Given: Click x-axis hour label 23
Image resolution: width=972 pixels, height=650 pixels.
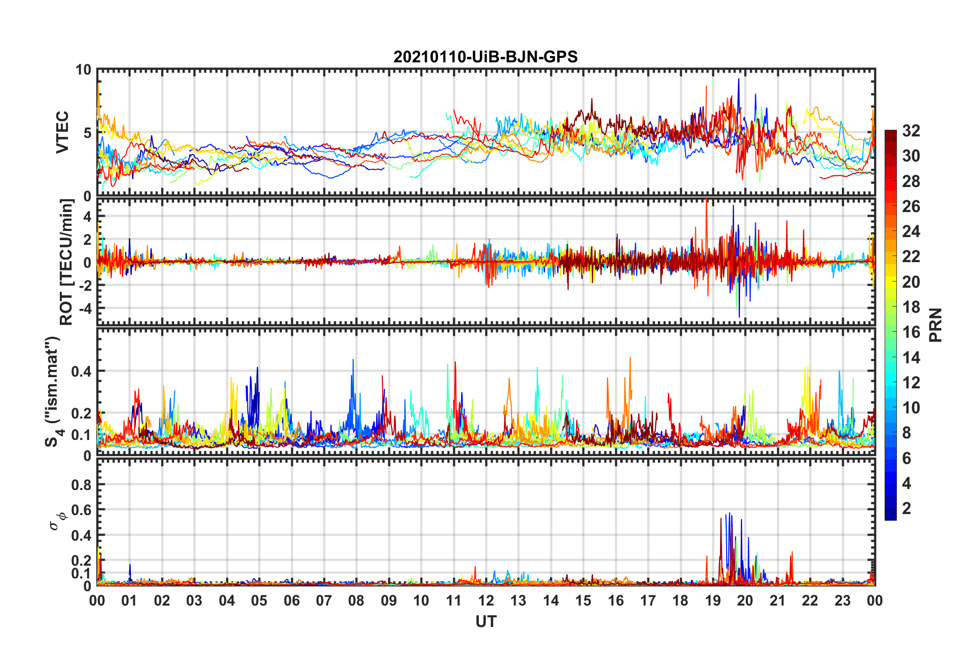Looking at the screenshot, I should pyautogui.click(x=843, y=600).
